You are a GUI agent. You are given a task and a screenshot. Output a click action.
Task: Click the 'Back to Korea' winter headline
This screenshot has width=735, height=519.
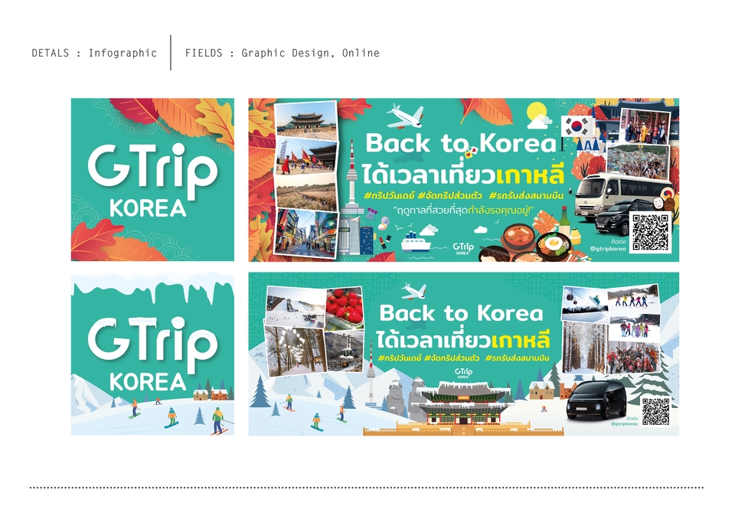[x=461, y=313]
